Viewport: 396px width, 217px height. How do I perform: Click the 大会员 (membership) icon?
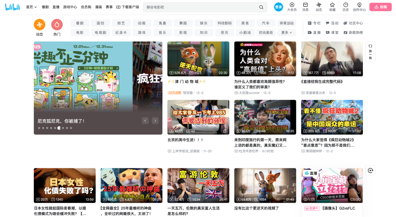point(291,7)
